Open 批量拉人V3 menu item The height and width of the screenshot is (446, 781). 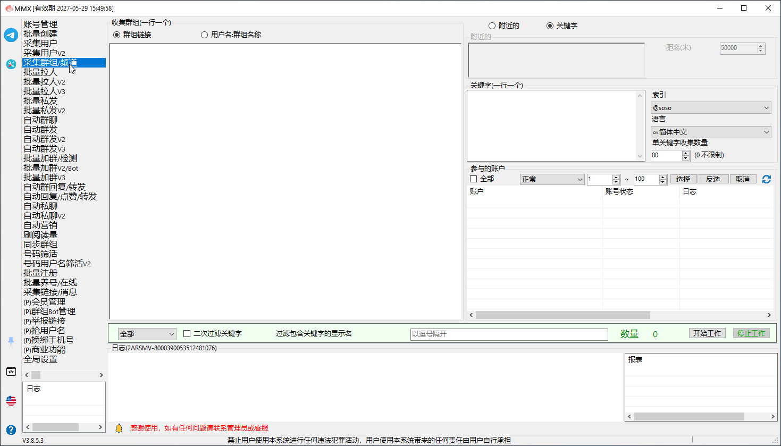(x=44, y=91)
